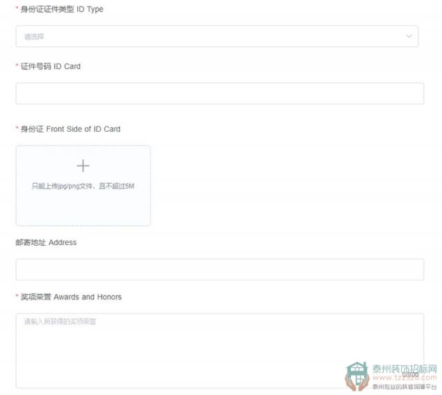Viewport: 442px width, 395px height.
Task: Click the 泰州装饰招标网 watermark title
Action: (405, 369)
